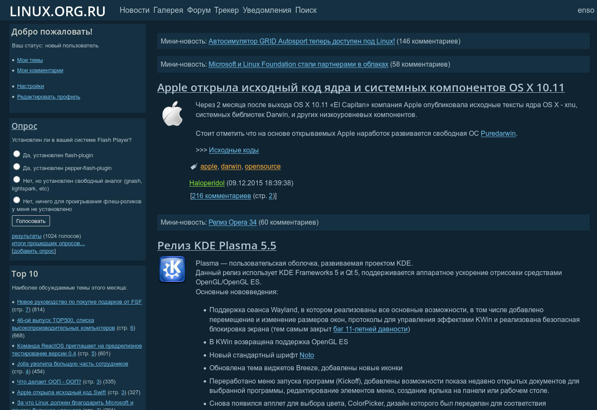Click the '(146 комментариев)' count text

pos(429,41)
